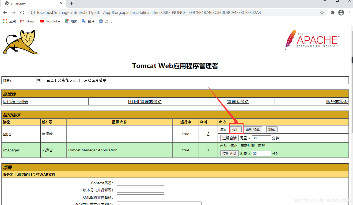Click the OK message text for /app
The width and height of the screenshot is (353, 205).
pos(72,80)
